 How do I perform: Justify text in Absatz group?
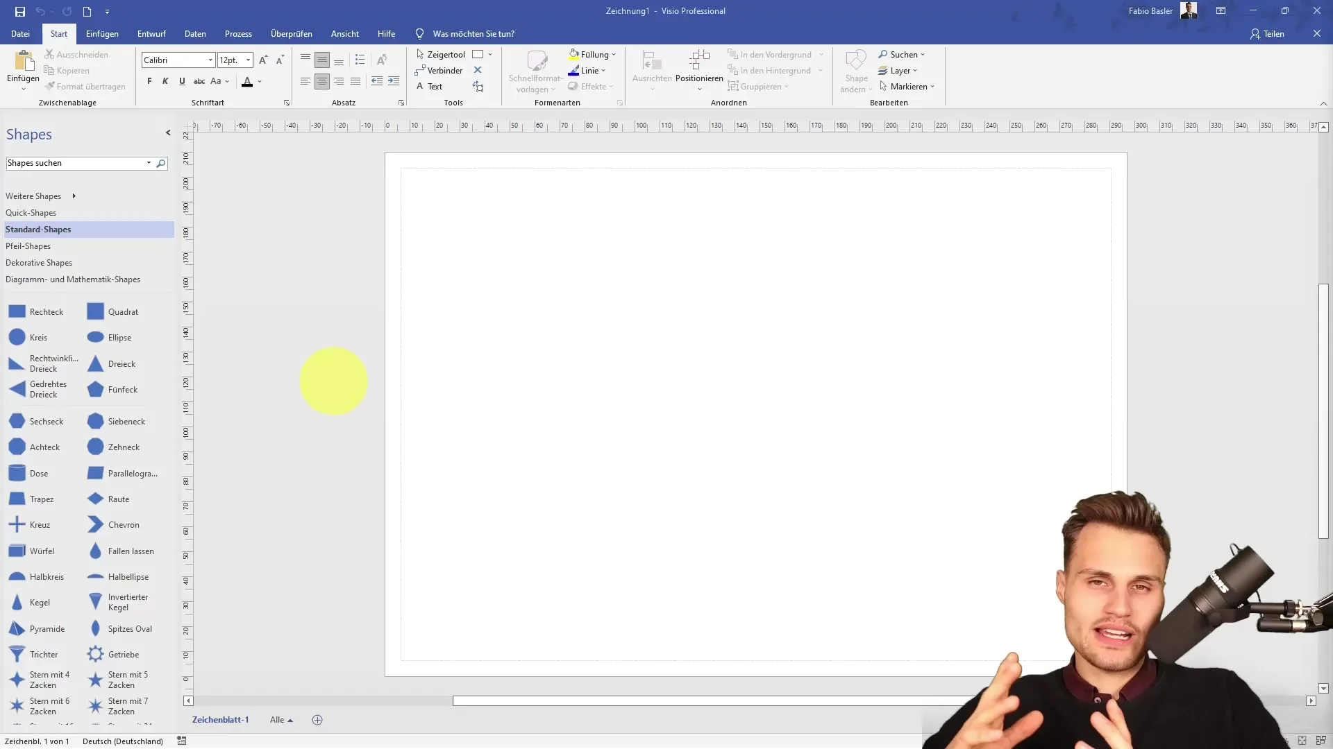pyautogui.click(x=355, y=81)
